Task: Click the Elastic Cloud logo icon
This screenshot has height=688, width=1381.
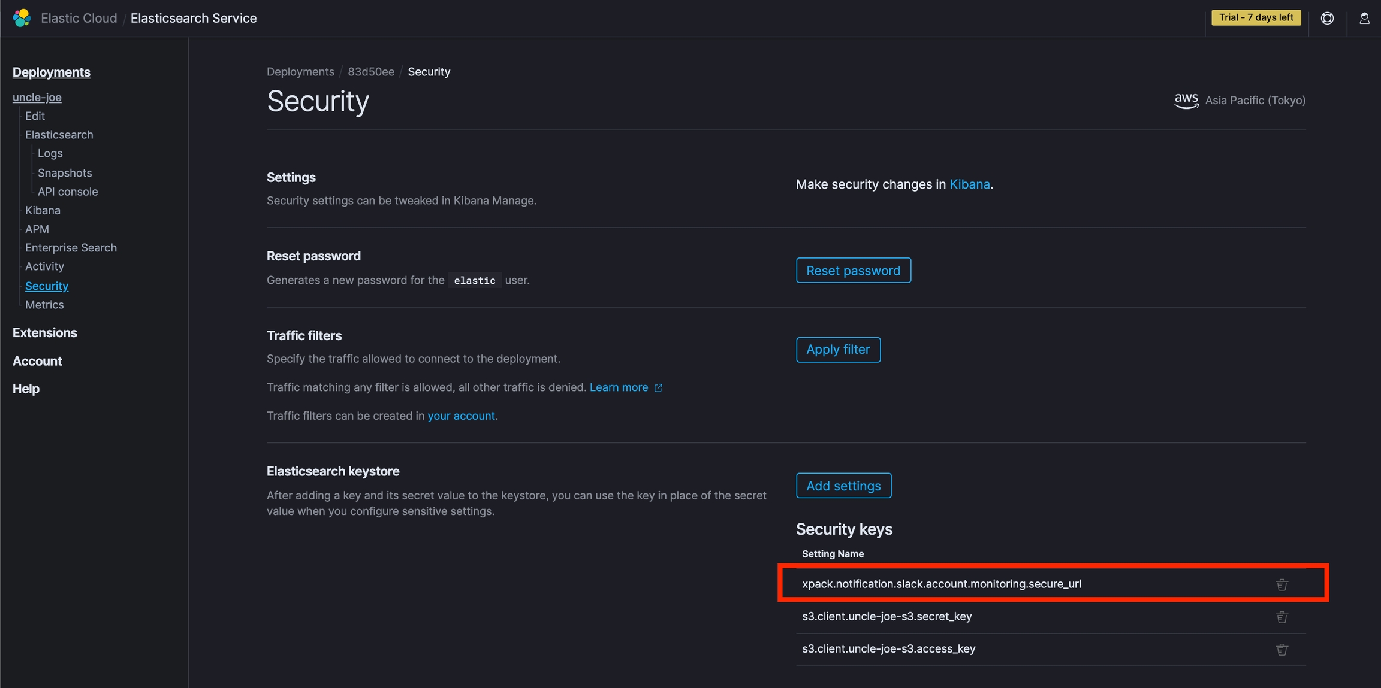Action: [22, 18]
